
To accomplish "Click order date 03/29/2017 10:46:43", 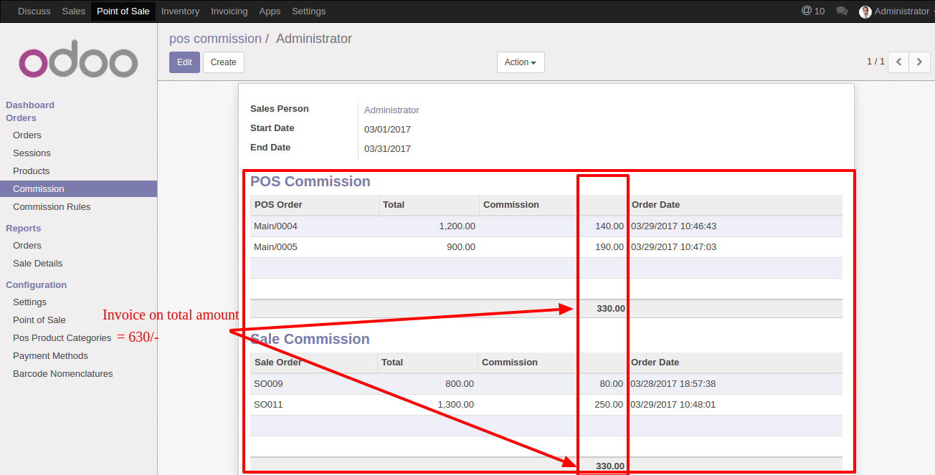I will pyautogui.click(x=673, y=226).
